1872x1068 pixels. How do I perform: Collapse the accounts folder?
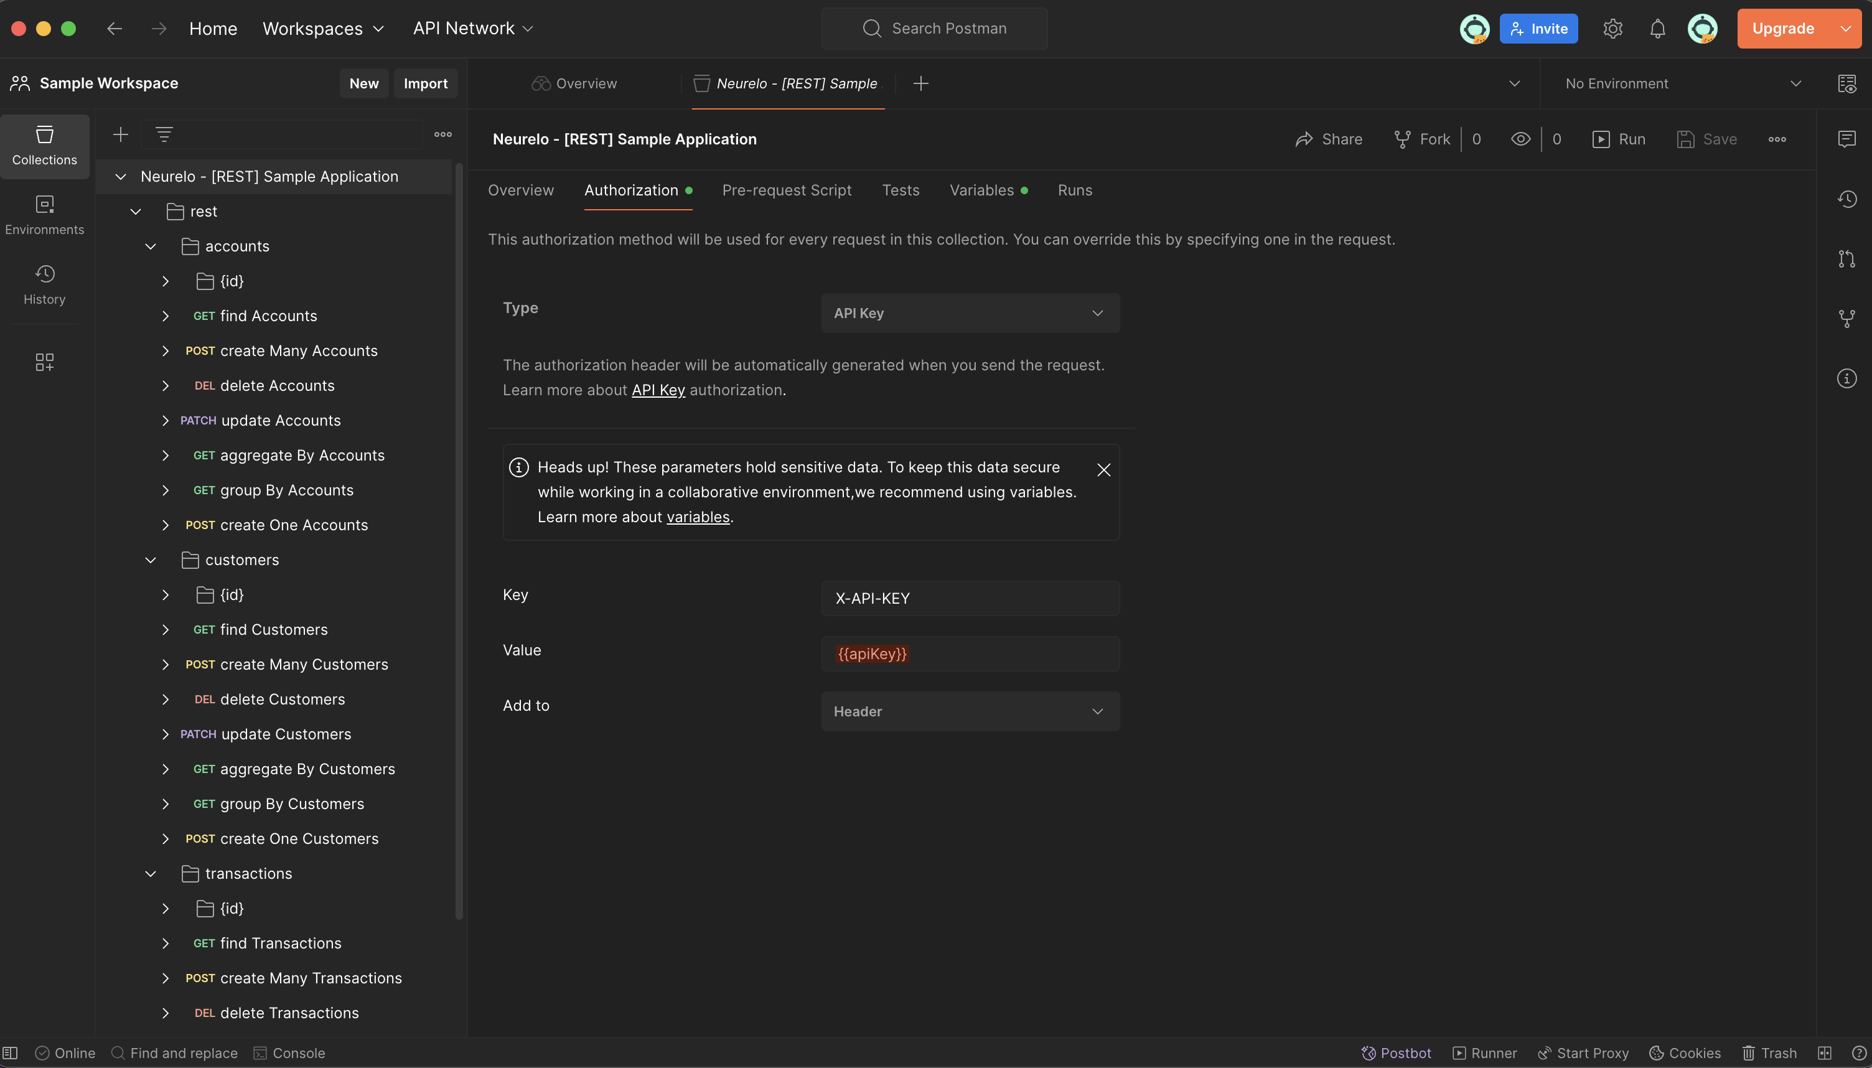click(x=151, y=246)
